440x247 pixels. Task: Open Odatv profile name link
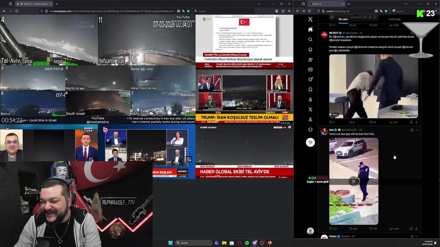[x=333, y=236]
